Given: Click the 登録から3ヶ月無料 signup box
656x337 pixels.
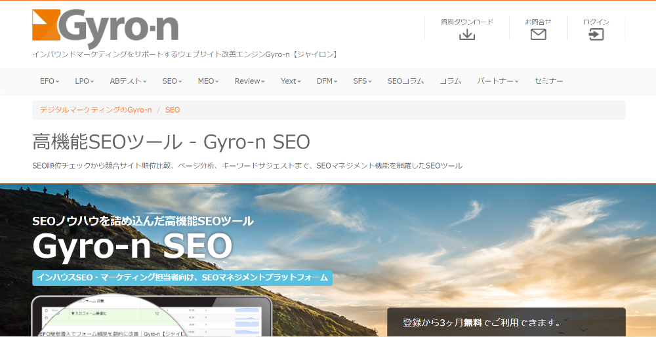Looking at the screenshot, I should pyautogui.click(x=506, y=323).
